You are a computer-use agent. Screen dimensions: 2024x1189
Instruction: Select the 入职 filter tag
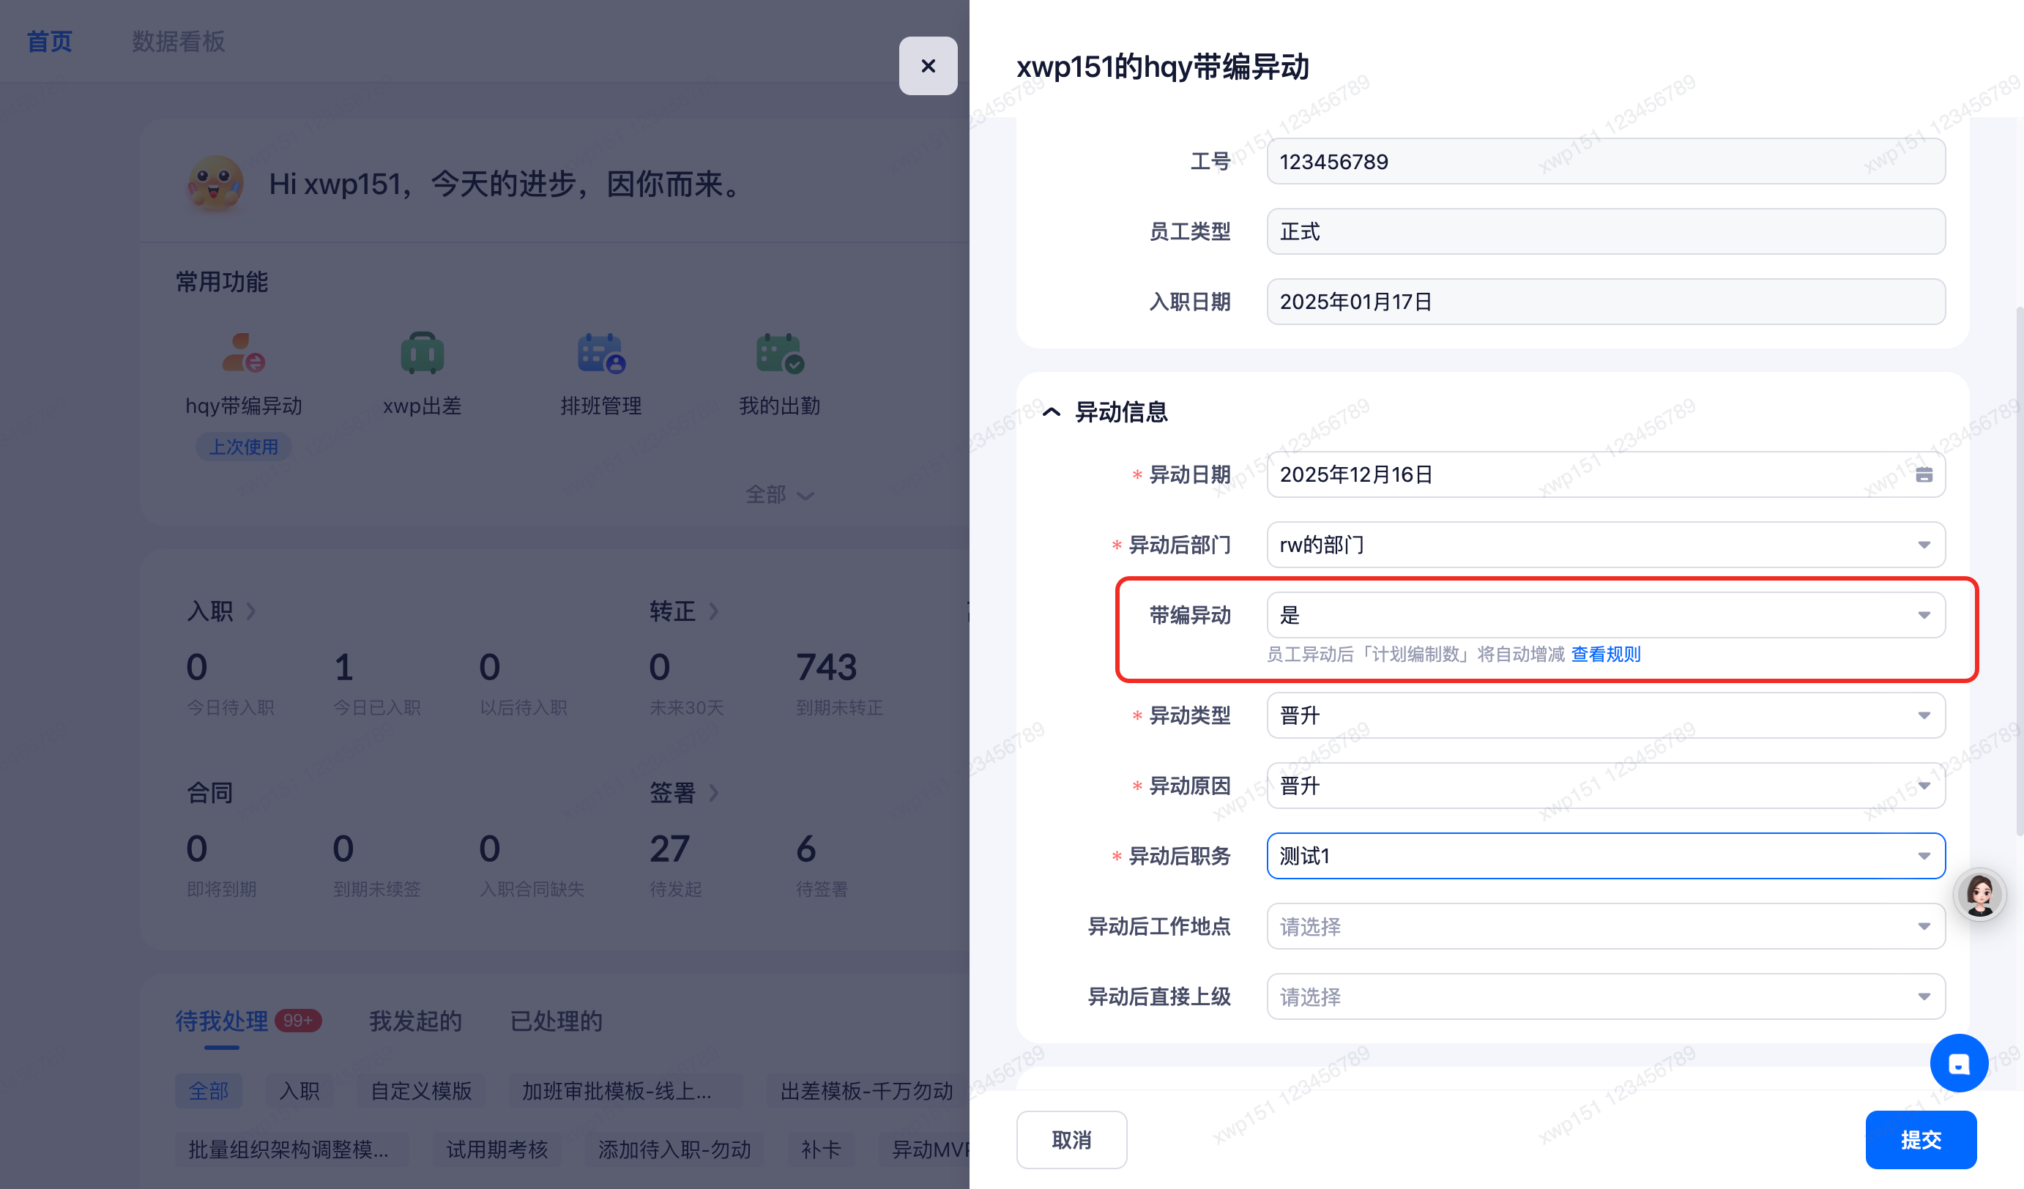pyautogui.click(x=299, y=1091)
